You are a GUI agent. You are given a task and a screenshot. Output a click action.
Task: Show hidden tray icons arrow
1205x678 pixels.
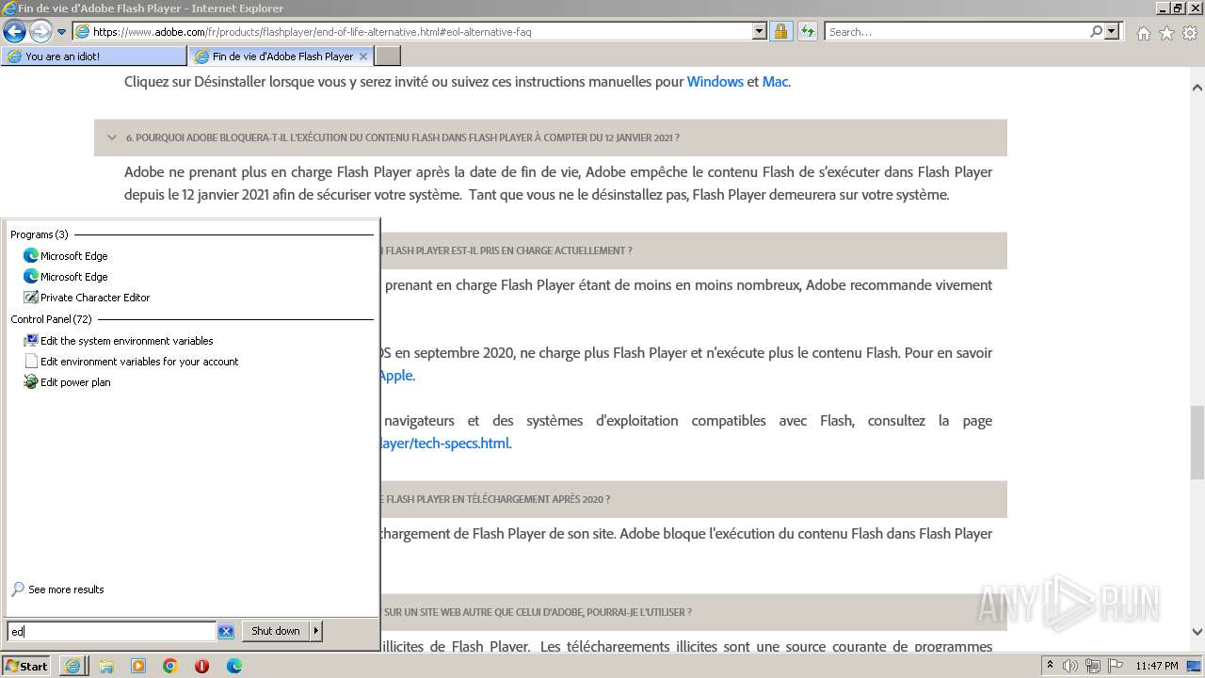pos(1050,666)
